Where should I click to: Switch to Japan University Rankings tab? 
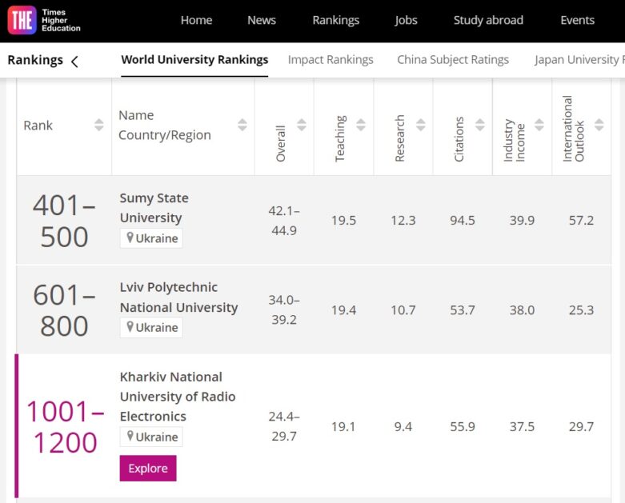[579, 60]
